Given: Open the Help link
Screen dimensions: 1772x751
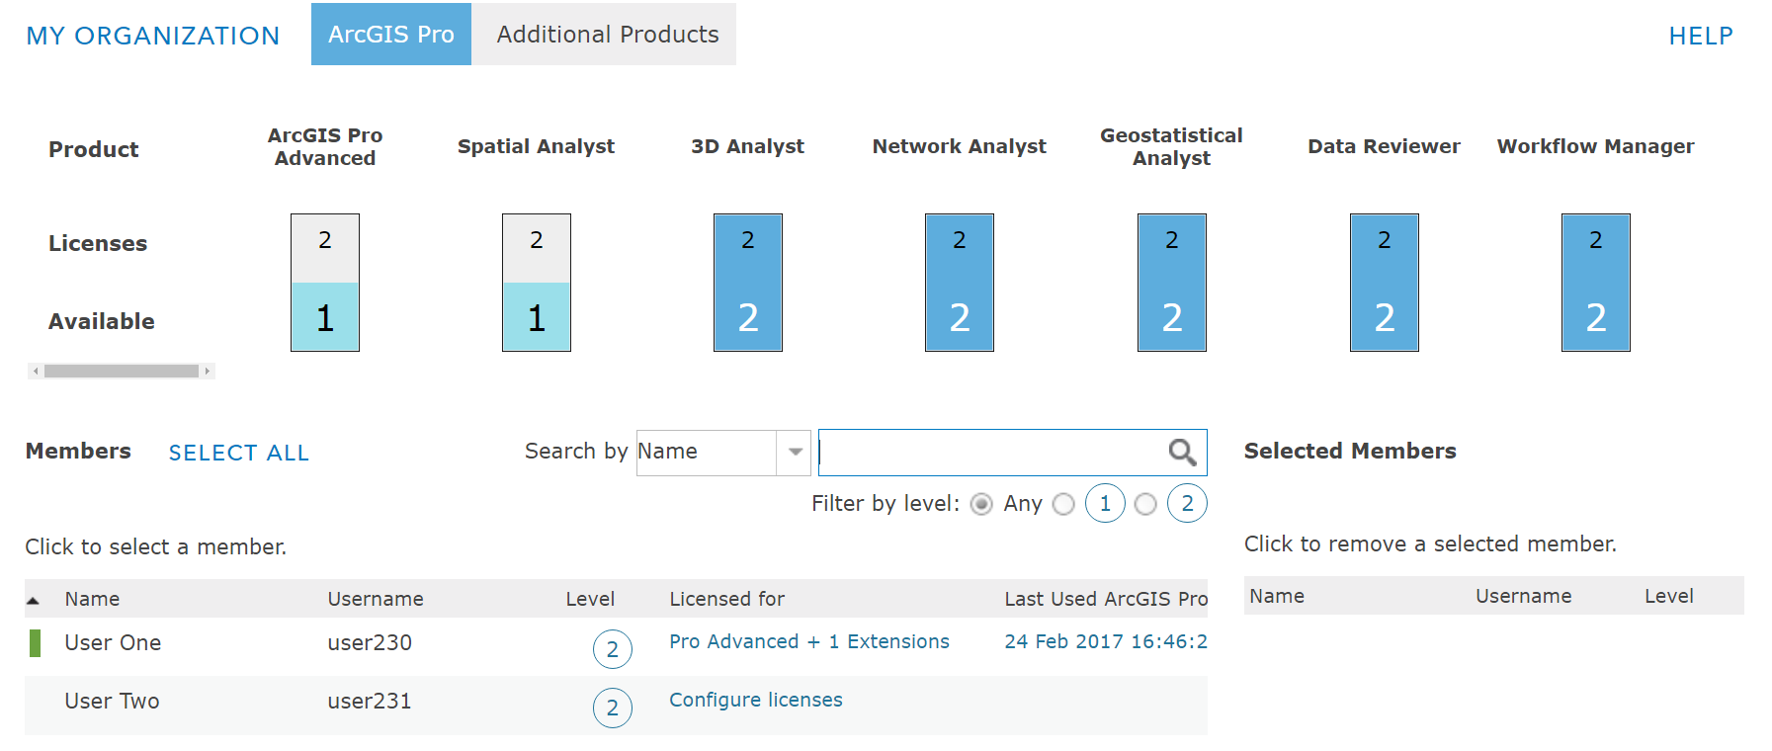Looking at the screenshot, I should tap(1701, 36).
